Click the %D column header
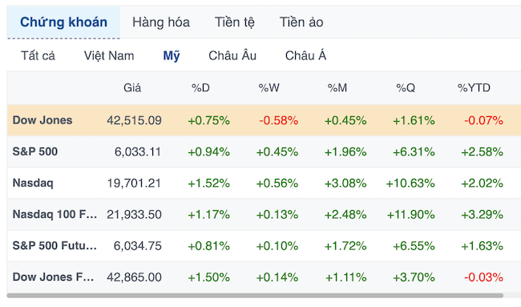521x307 pixels. 200,88
